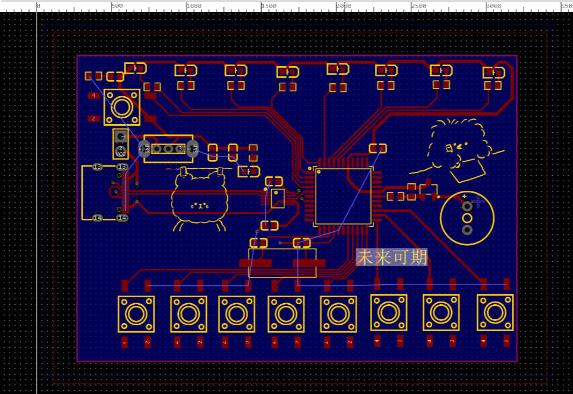
Task: Click red pad 4 beside the top-left switch
Action: click(x=93, y=96)
